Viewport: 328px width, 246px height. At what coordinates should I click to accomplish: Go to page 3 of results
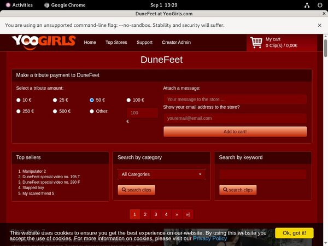(155, 214)
